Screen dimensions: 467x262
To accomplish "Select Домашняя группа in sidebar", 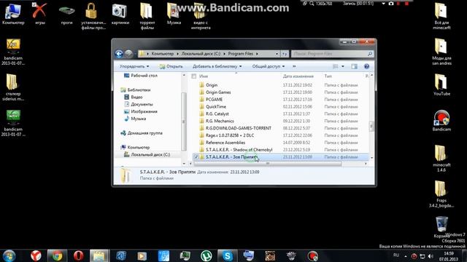I will click(x=144, y=133).
